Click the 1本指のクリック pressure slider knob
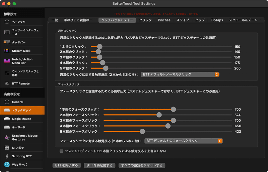This screenshot has height=172, width=268. click(99, 46)
